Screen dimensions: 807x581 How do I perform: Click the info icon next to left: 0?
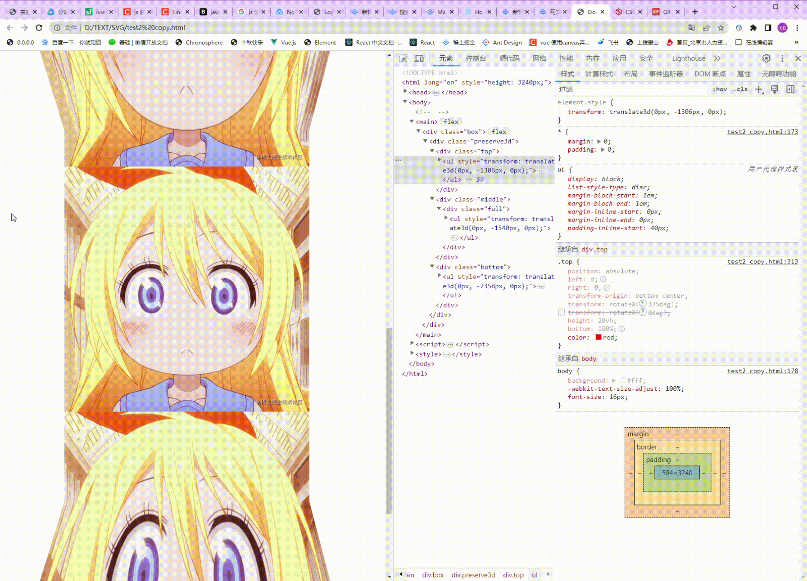pos(603,279)
